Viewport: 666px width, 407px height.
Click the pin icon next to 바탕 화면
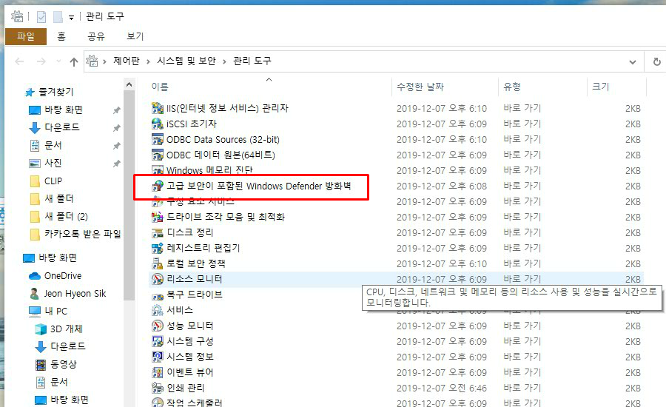click(x=116, y=110)
